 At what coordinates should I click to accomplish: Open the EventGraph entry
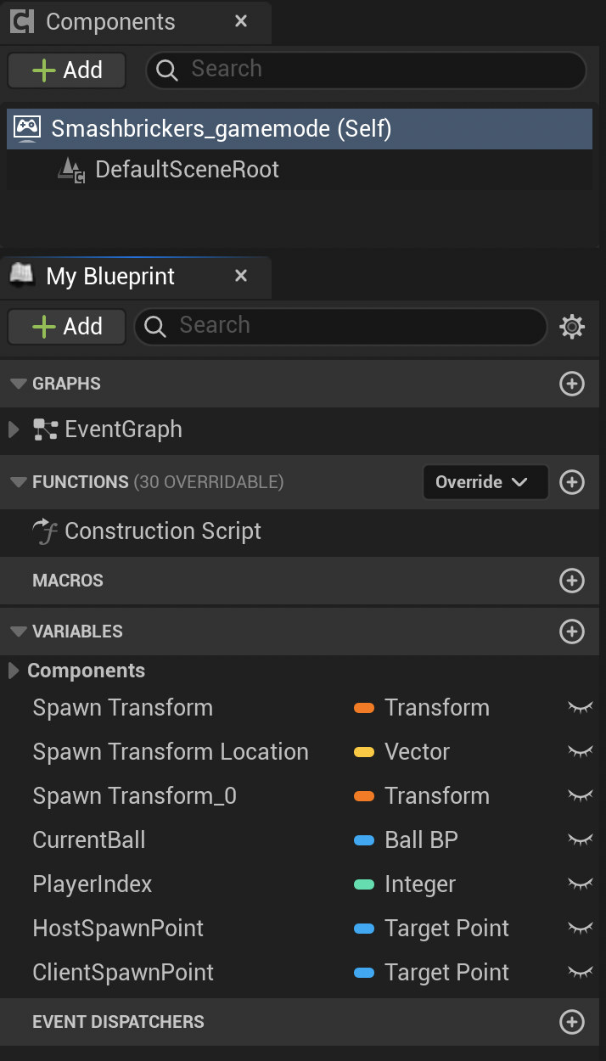(x=123, y=429)
